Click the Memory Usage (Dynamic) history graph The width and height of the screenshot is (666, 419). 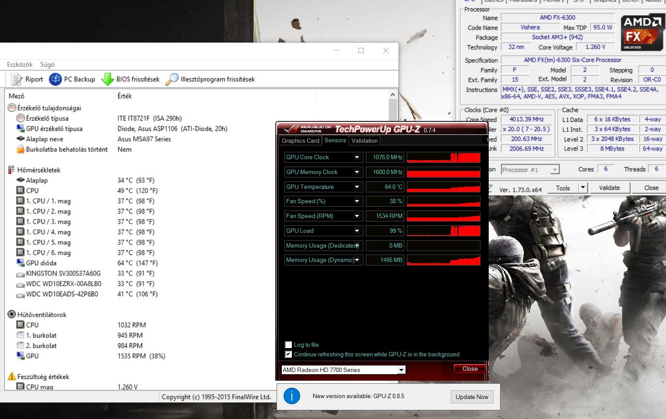(443, 260)
